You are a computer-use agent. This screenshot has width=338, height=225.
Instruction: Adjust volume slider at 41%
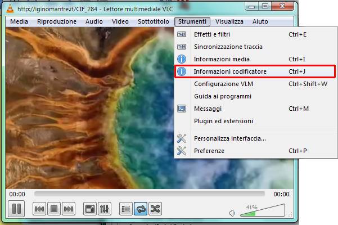263,210
